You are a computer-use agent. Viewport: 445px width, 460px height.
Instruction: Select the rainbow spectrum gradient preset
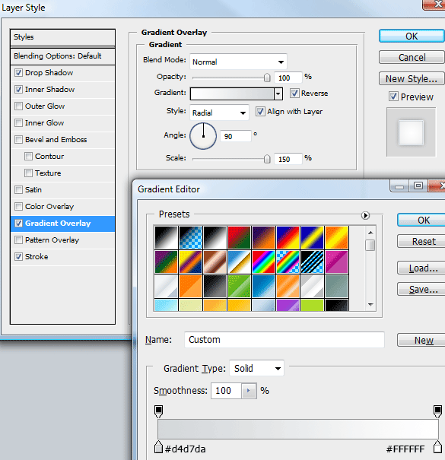click(x=263, y=262)
